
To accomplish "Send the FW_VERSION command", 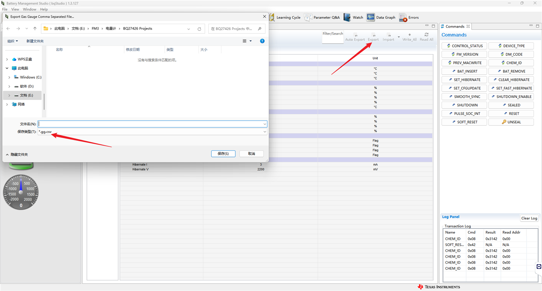I will (464, 54).
